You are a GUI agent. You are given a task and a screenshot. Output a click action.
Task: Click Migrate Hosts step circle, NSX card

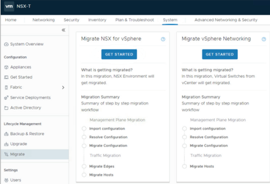(x=84, y=175)
